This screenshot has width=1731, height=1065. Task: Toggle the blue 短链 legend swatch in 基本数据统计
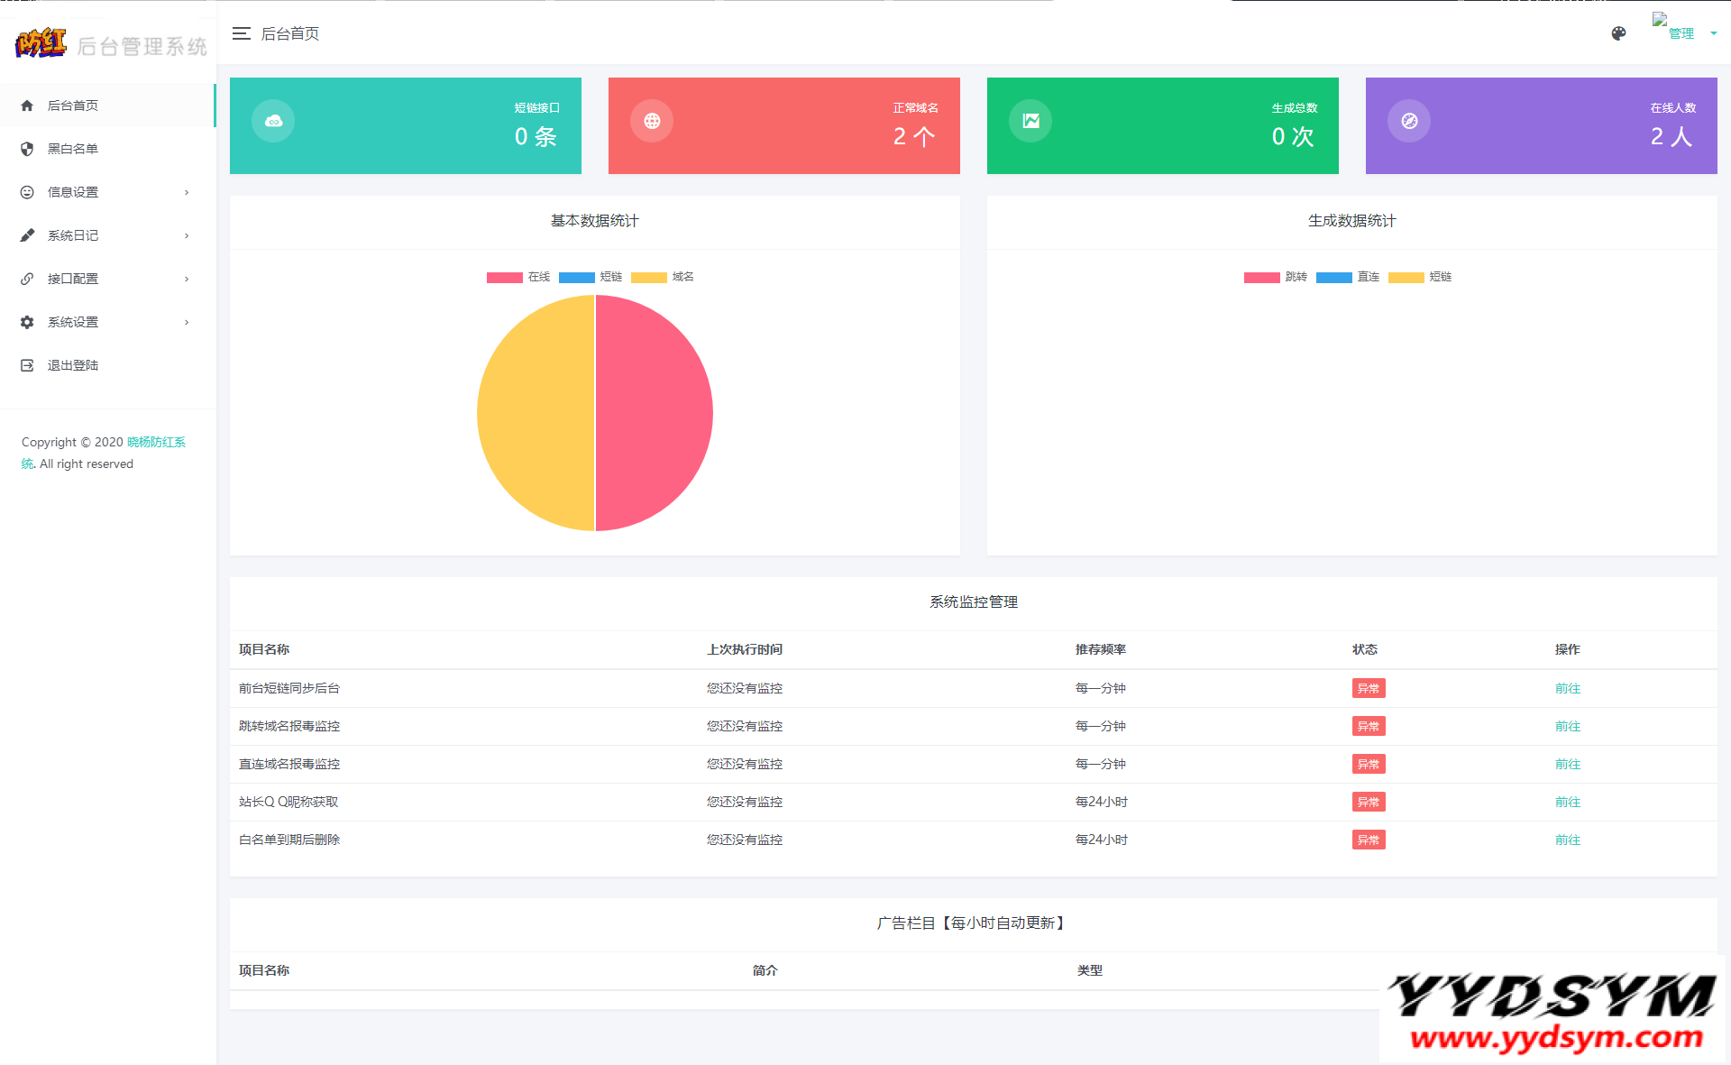pyautogui.click(x=576, y=278)
